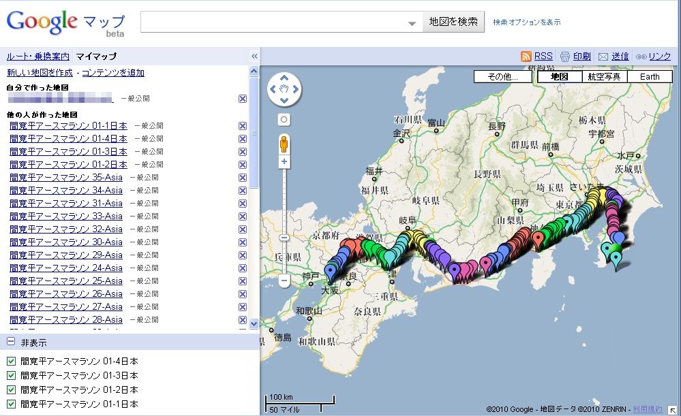Switch to the ルート・乗換案内 tab
Screen dimensions: 681x416
[37, 57]
